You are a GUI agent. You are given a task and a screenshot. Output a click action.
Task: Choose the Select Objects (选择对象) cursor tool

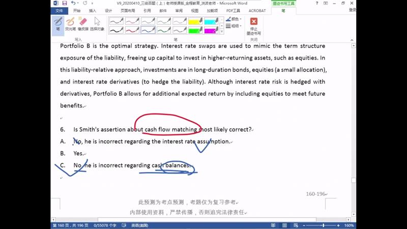coord(97,24)
